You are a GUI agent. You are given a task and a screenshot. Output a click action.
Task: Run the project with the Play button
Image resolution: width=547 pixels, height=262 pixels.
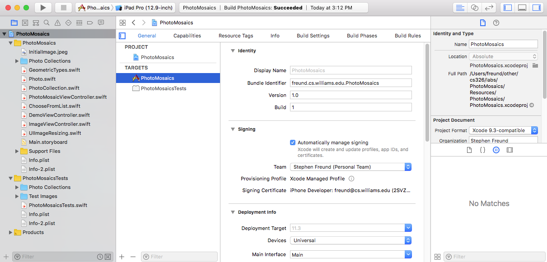[43, 8]
